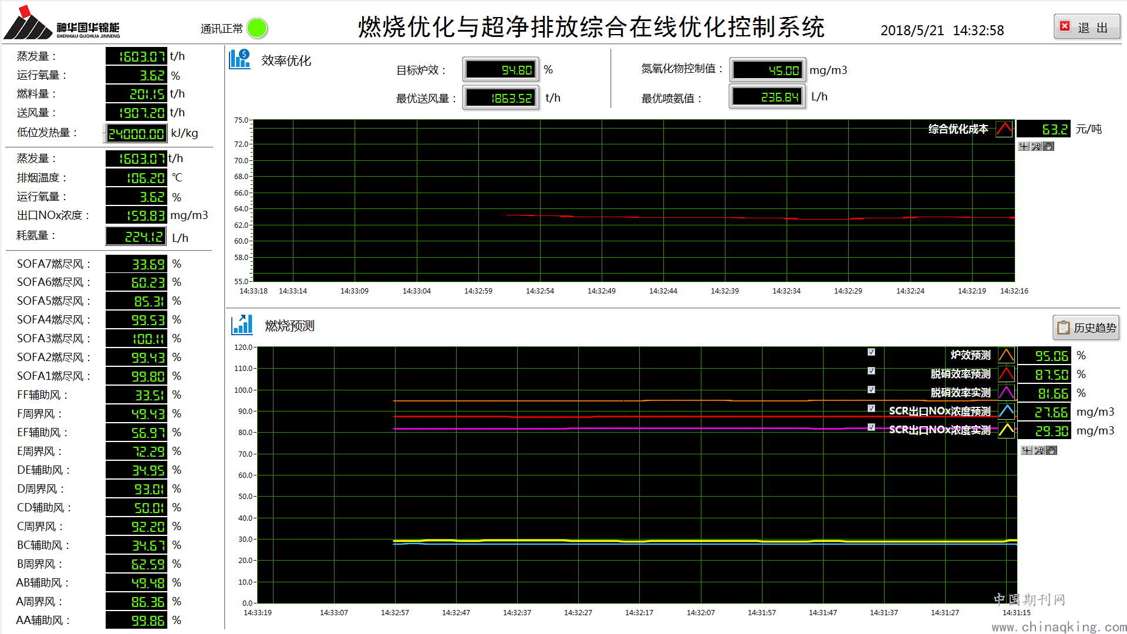
Task: Click the E周界风 value 72.29
Action: tap(136, 451)
